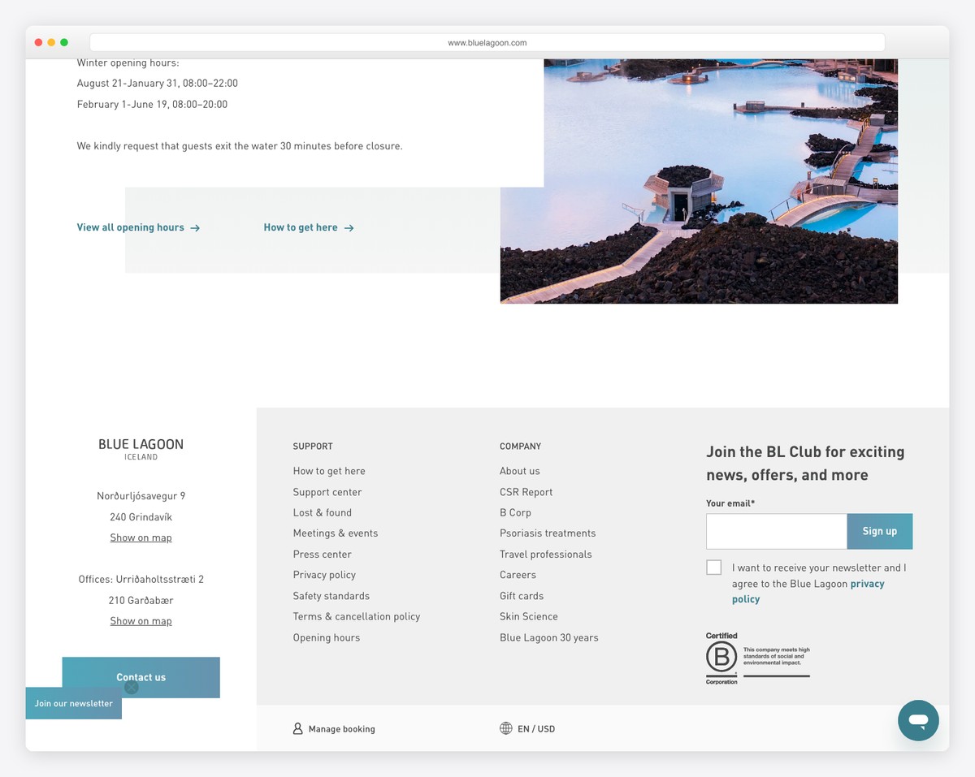
Task: Click the Blue Lagoon Iceland logo
Action: [x=141, y=447]
